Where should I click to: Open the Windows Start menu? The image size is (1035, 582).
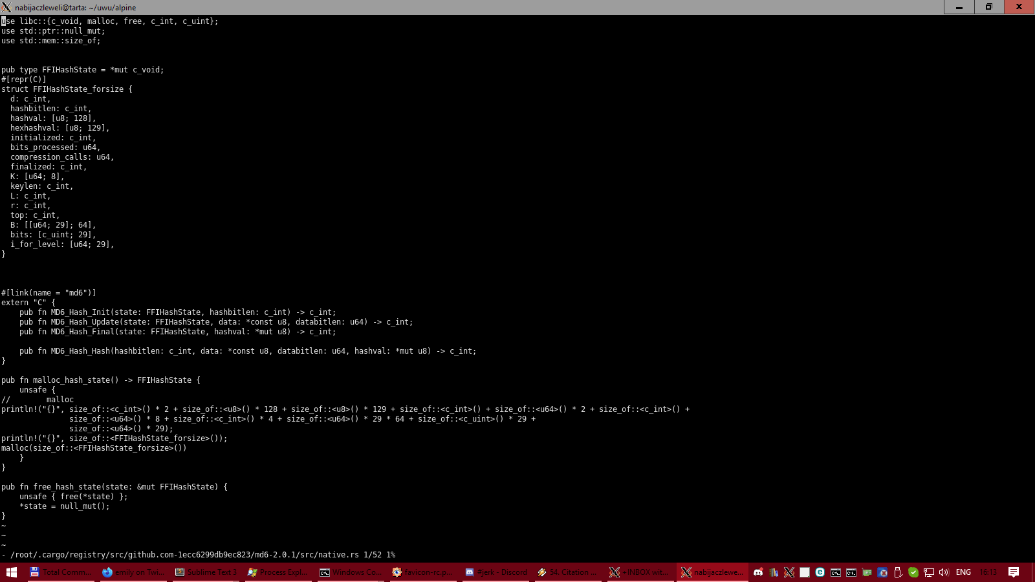(x=12, y=572)
